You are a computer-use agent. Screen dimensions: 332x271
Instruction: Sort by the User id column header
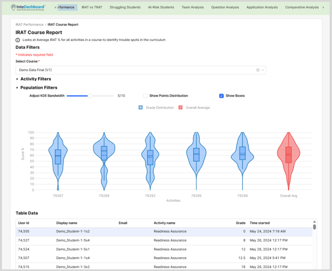24,223
